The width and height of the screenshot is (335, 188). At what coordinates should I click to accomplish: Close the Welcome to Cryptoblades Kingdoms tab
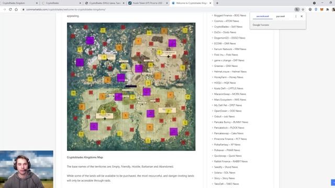coord(210,3)
